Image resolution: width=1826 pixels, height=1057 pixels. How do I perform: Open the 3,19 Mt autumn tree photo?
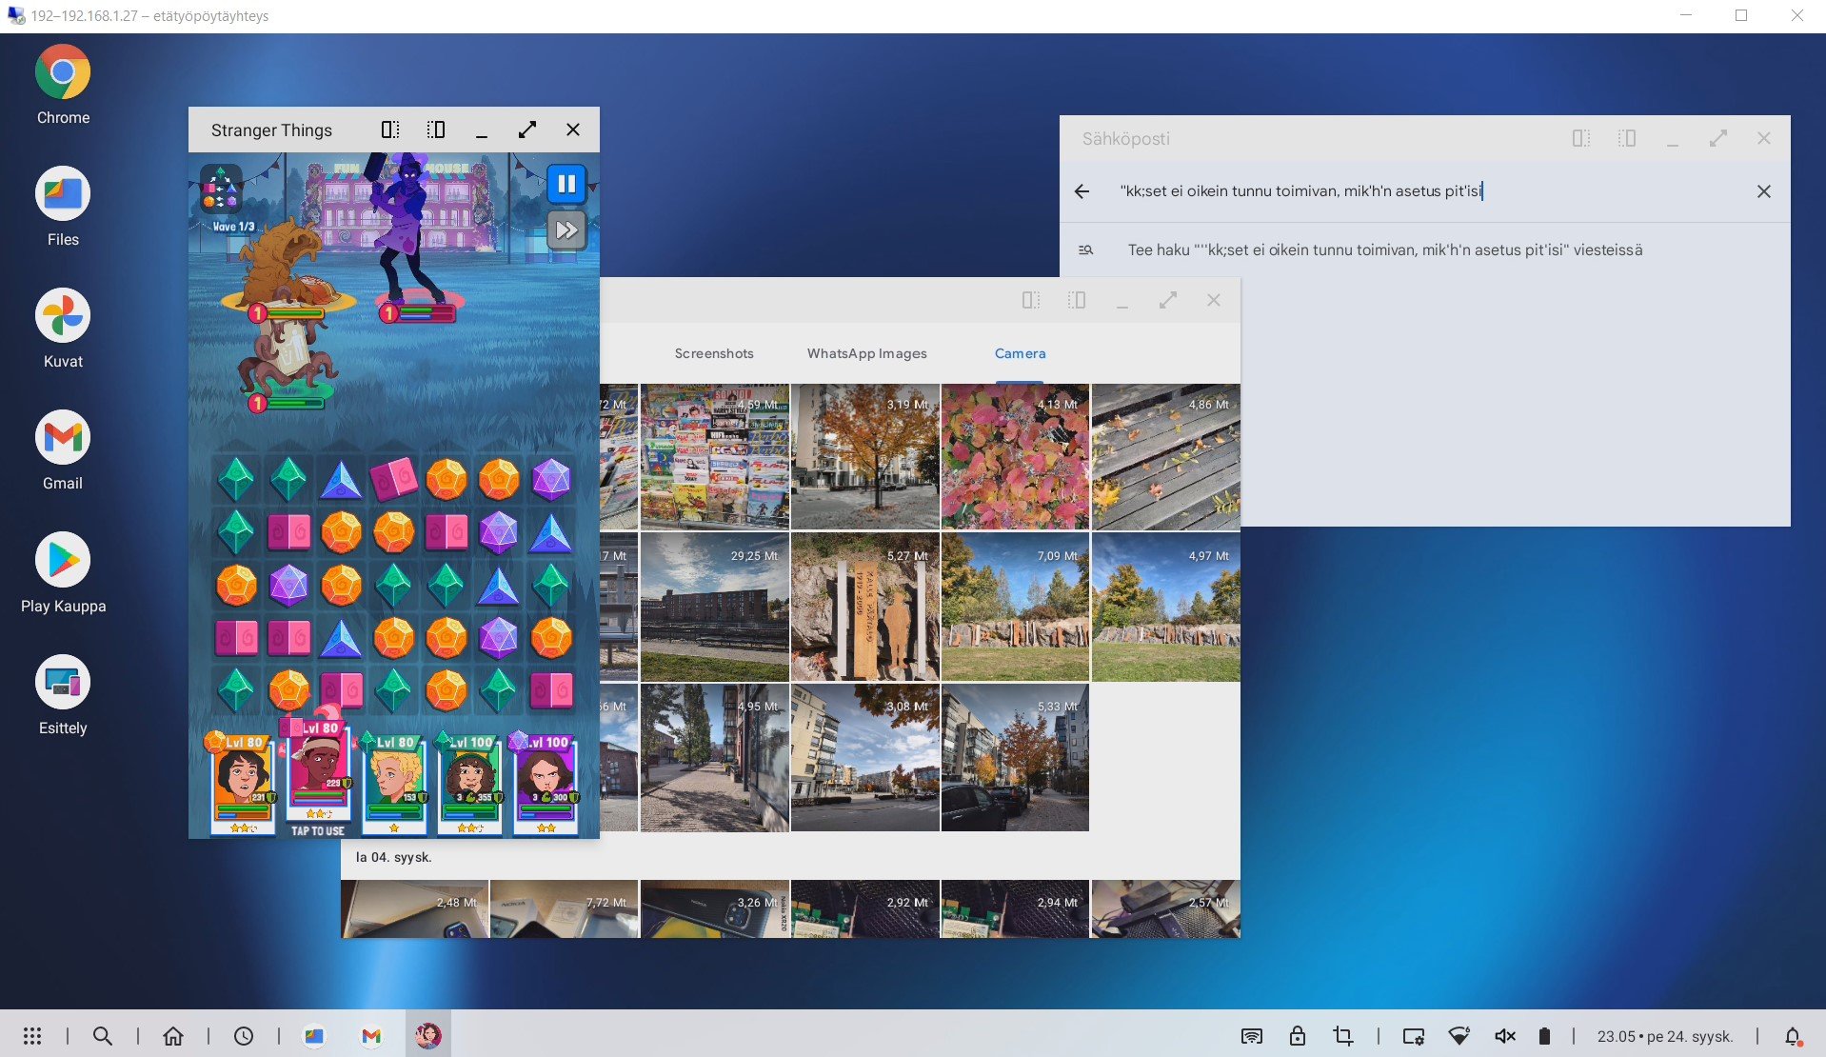pyautogui.click(x=865, y=457)
